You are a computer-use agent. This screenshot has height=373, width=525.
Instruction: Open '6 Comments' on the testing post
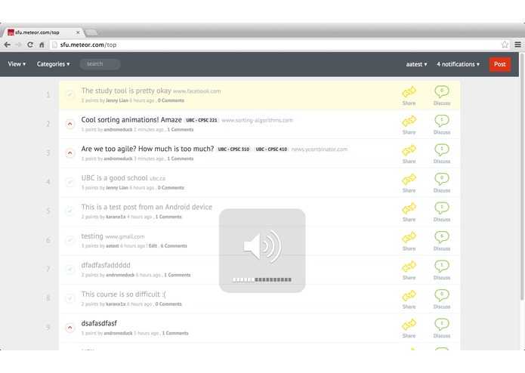174,246
